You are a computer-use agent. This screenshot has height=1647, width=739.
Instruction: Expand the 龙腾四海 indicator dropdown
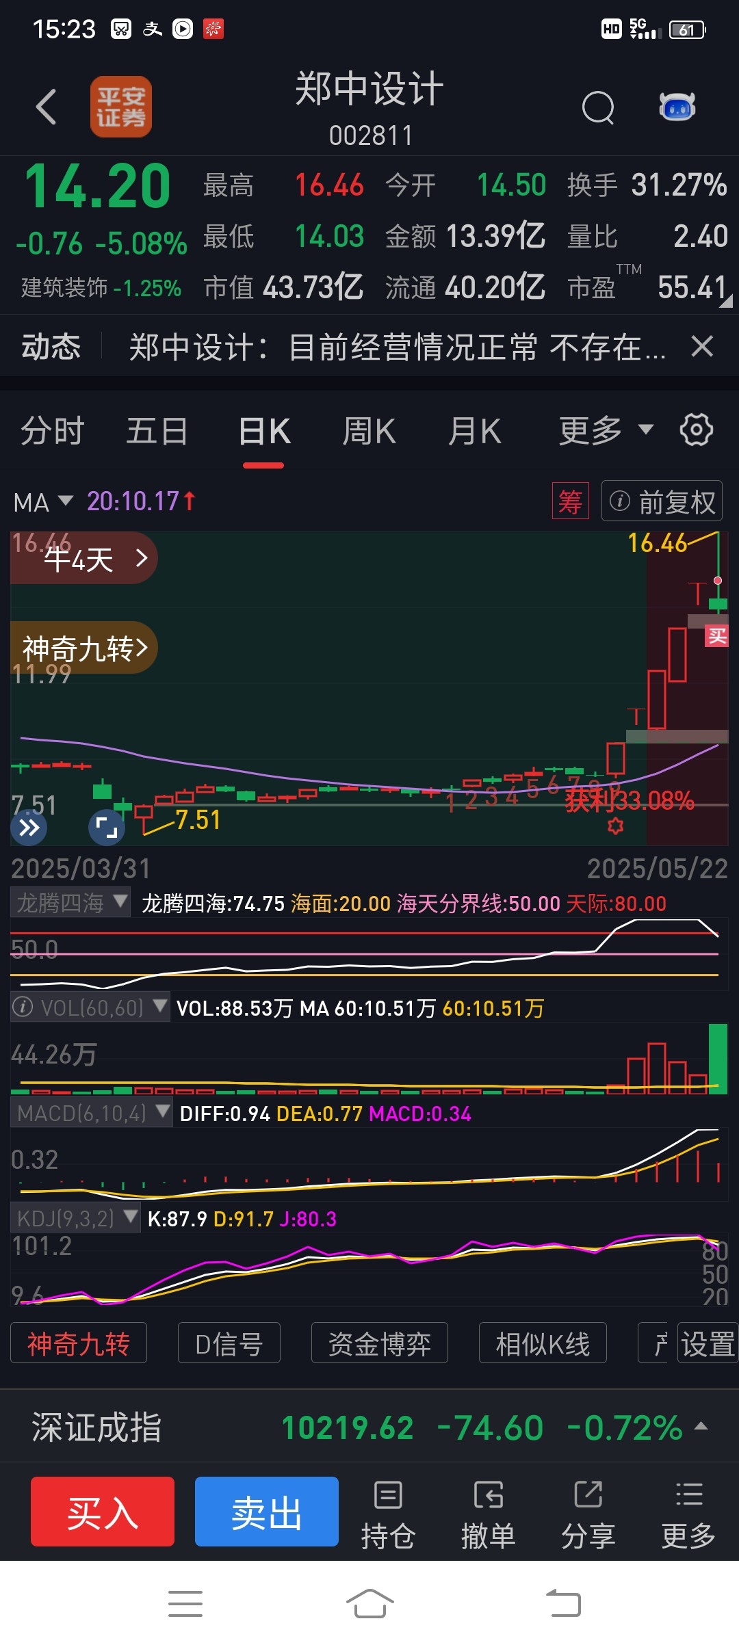[70, 903]
